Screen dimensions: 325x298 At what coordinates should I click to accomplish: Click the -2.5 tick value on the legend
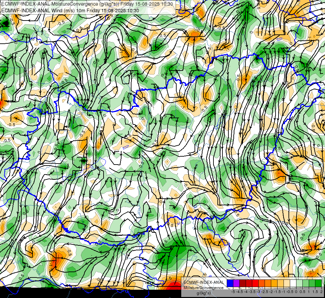click(265, 292)
